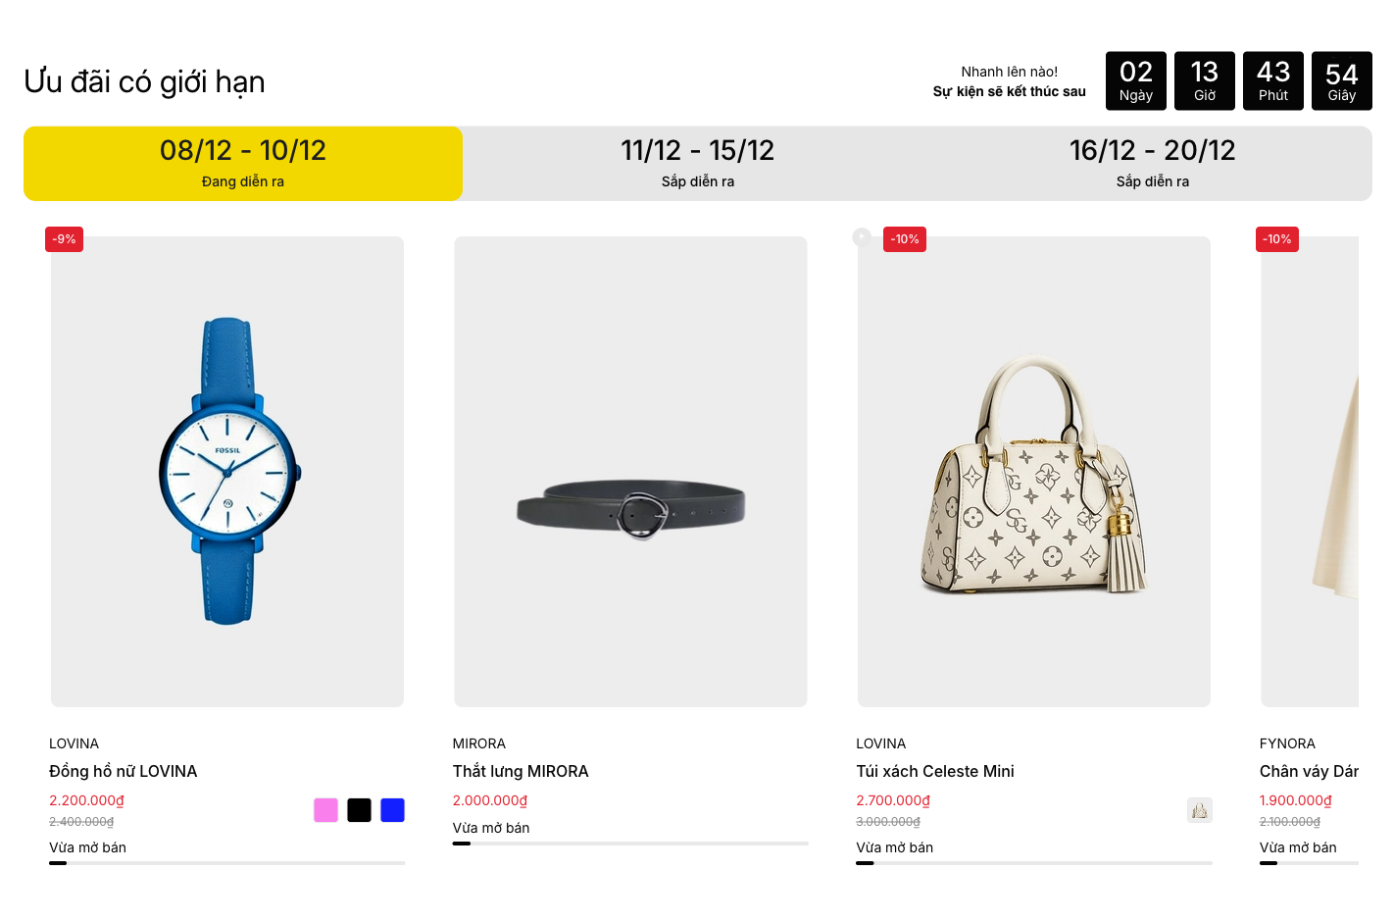Click the -10% badge on Túi xách Celeste Mini
The width and height of the screenshot is (1394, 922).
tap(905, 239)
